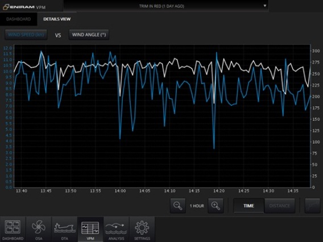This screenshot has height=242, width=323.
Task: Toggle the Time axis mode
Action: (249, 206)
